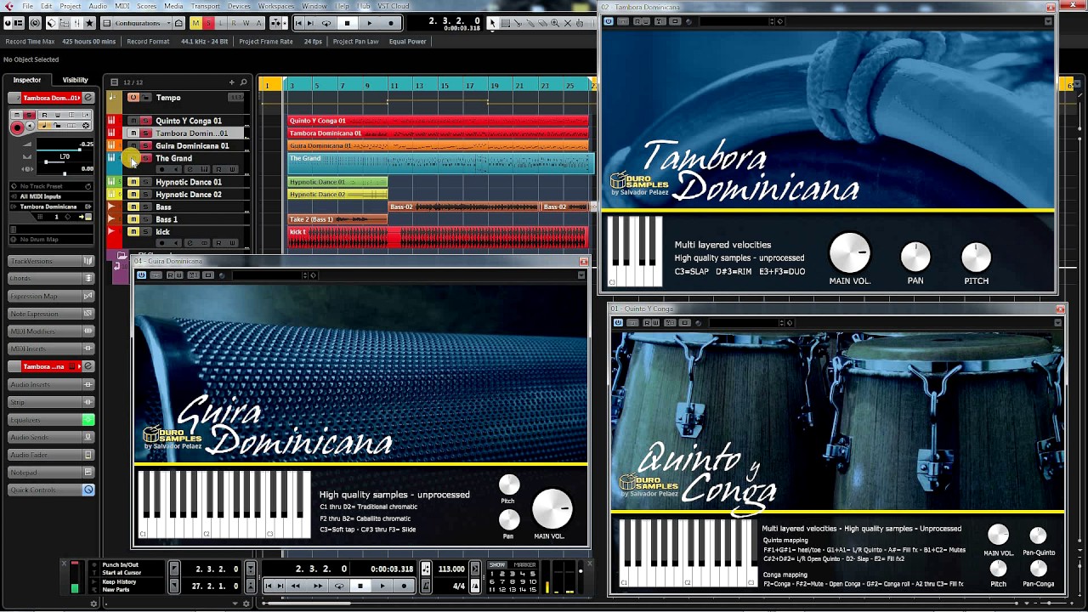This screenshot has width=1088, height=612.
Task: Open the Transport menu
Action: [x=205, y=6]
